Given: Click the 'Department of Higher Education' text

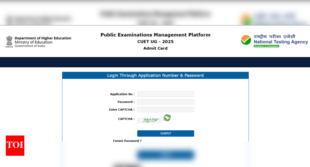Looking at the screenshot, I should pos(43,38).
